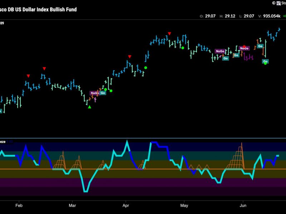
Task: Click the green up-triangle marker in March
Action: [x=89, y=107]
